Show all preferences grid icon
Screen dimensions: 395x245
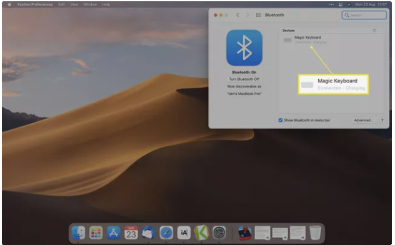259,15
